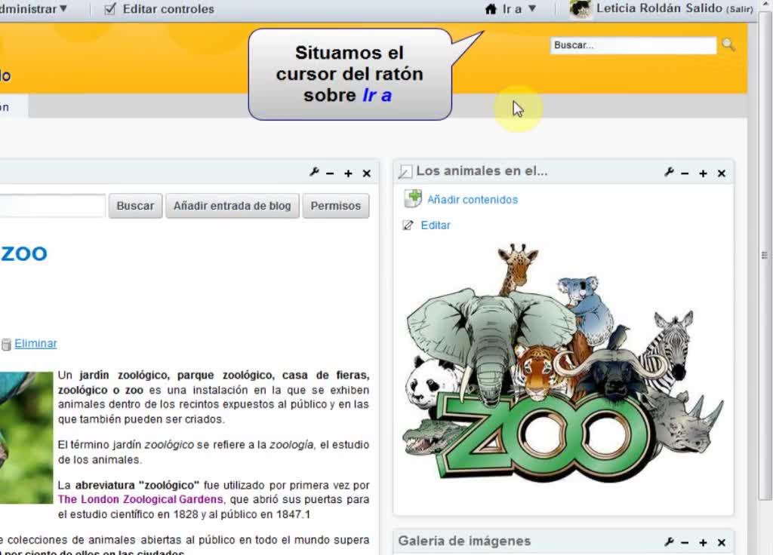The width and height of the screenshot is (773, 555).
Task: Remove the Los animales en el... portlet
Action: coord(721,173)
